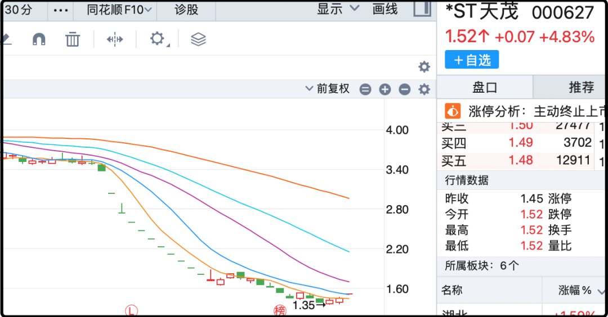
Task: Click the stock code 000627
Action: tap(562, 12)
